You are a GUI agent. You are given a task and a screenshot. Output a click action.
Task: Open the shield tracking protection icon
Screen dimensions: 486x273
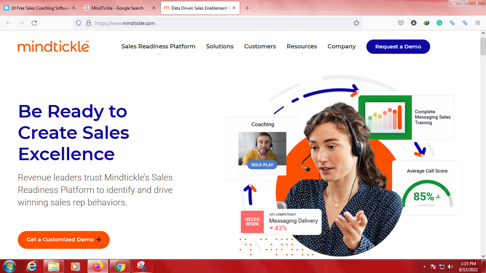(x=79, y=23)
